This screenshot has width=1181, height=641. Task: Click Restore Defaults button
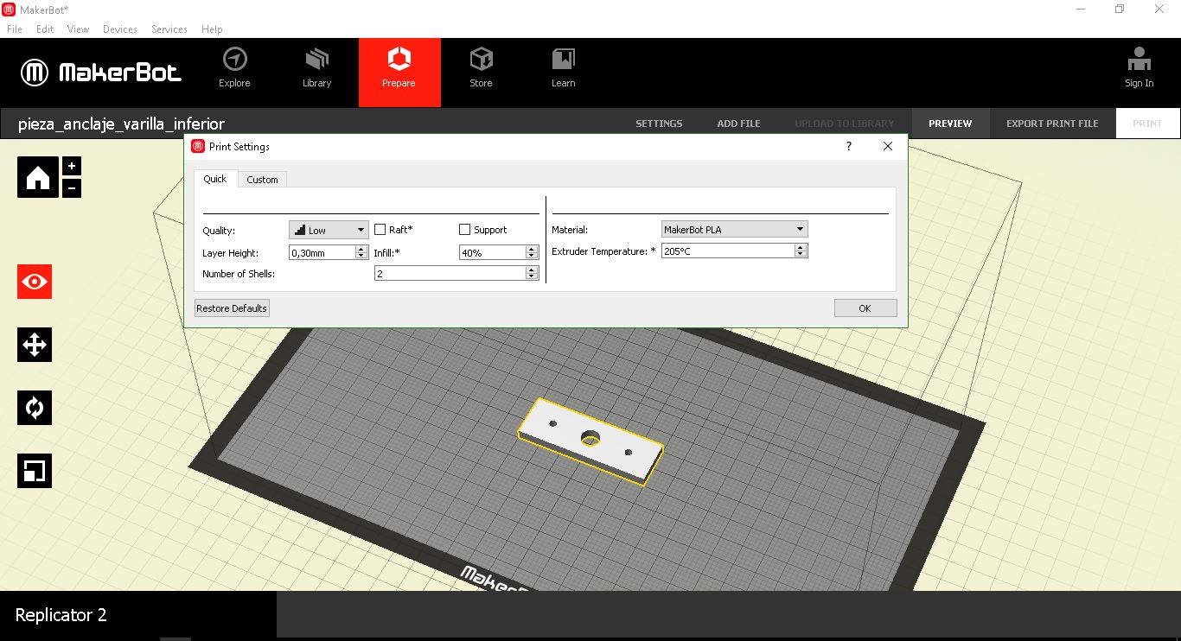point(232,308)
